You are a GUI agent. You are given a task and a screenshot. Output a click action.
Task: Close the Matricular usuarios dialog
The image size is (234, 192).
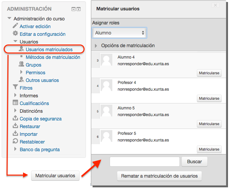pyautogui.click(x=215, y=5)
